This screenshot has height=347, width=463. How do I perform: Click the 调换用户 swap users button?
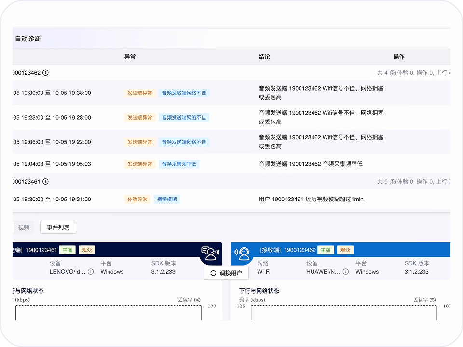point(226,273)
